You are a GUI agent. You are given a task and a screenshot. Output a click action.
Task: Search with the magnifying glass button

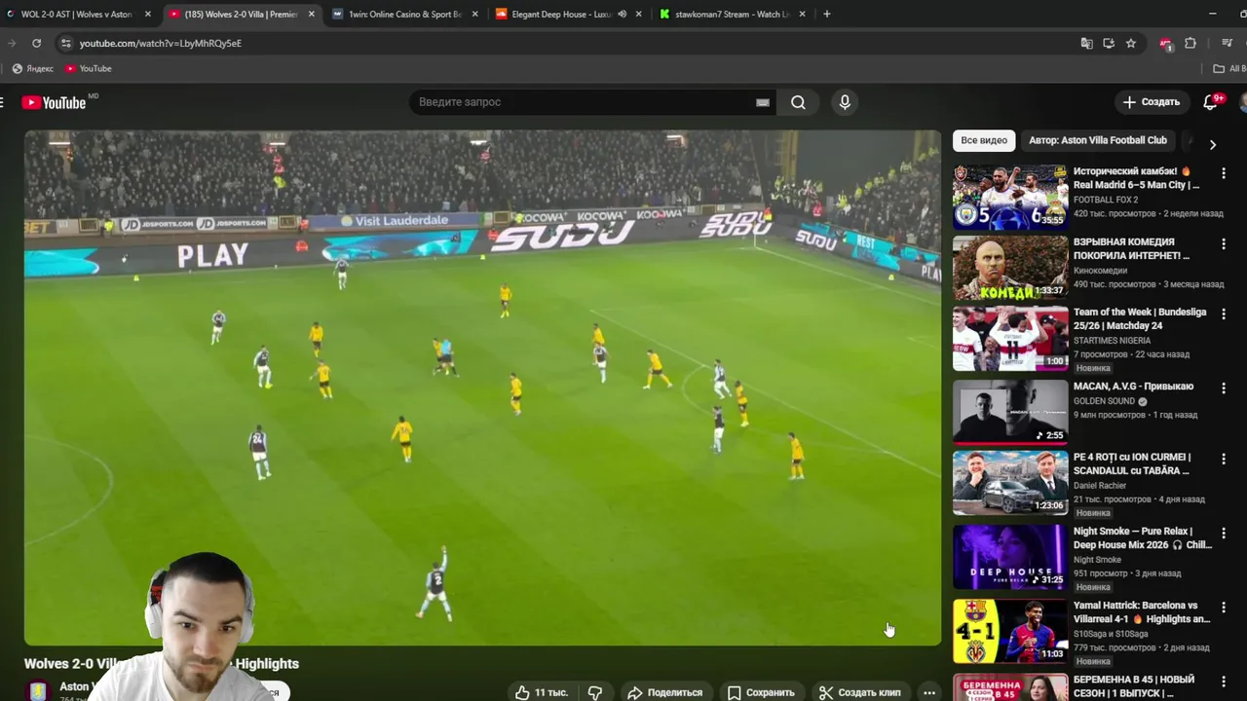tap(798, 102)
